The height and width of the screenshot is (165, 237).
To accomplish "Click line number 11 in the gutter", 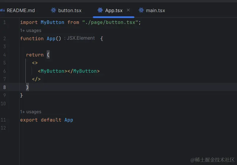I will (x=3, y=120).
